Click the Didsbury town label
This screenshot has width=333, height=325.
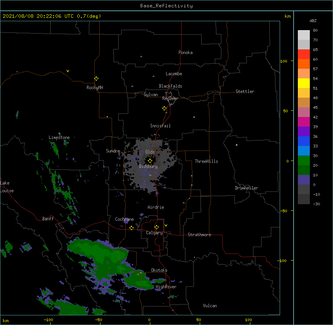pos(148,166)
